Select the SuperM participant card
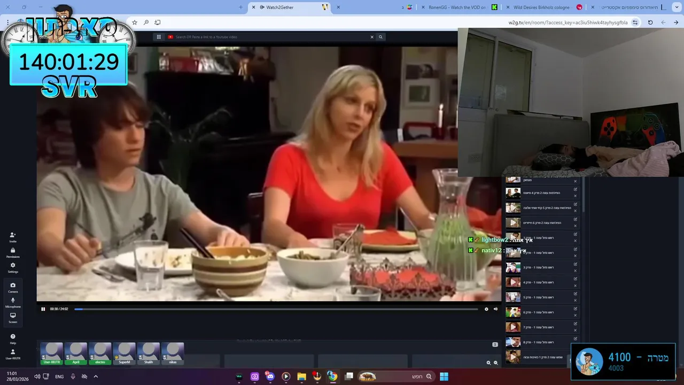Image resolution: width=684 pixels, height=385 pixels. click(x=125, y=353)
